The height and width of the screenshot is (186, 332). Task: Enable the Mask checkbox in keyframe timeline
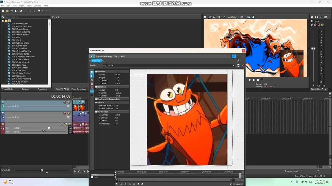pyautogui.click(x=92, y=177)
